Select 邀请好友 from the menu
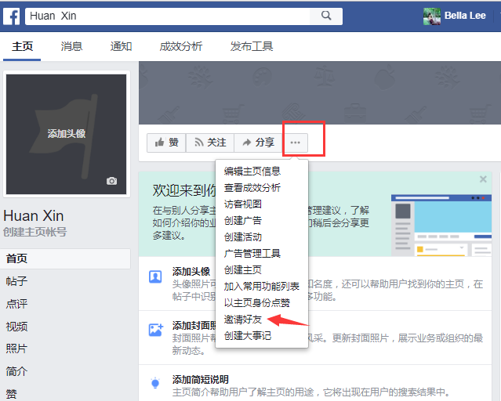Screen dimensions: 501x401 (243, 320)
